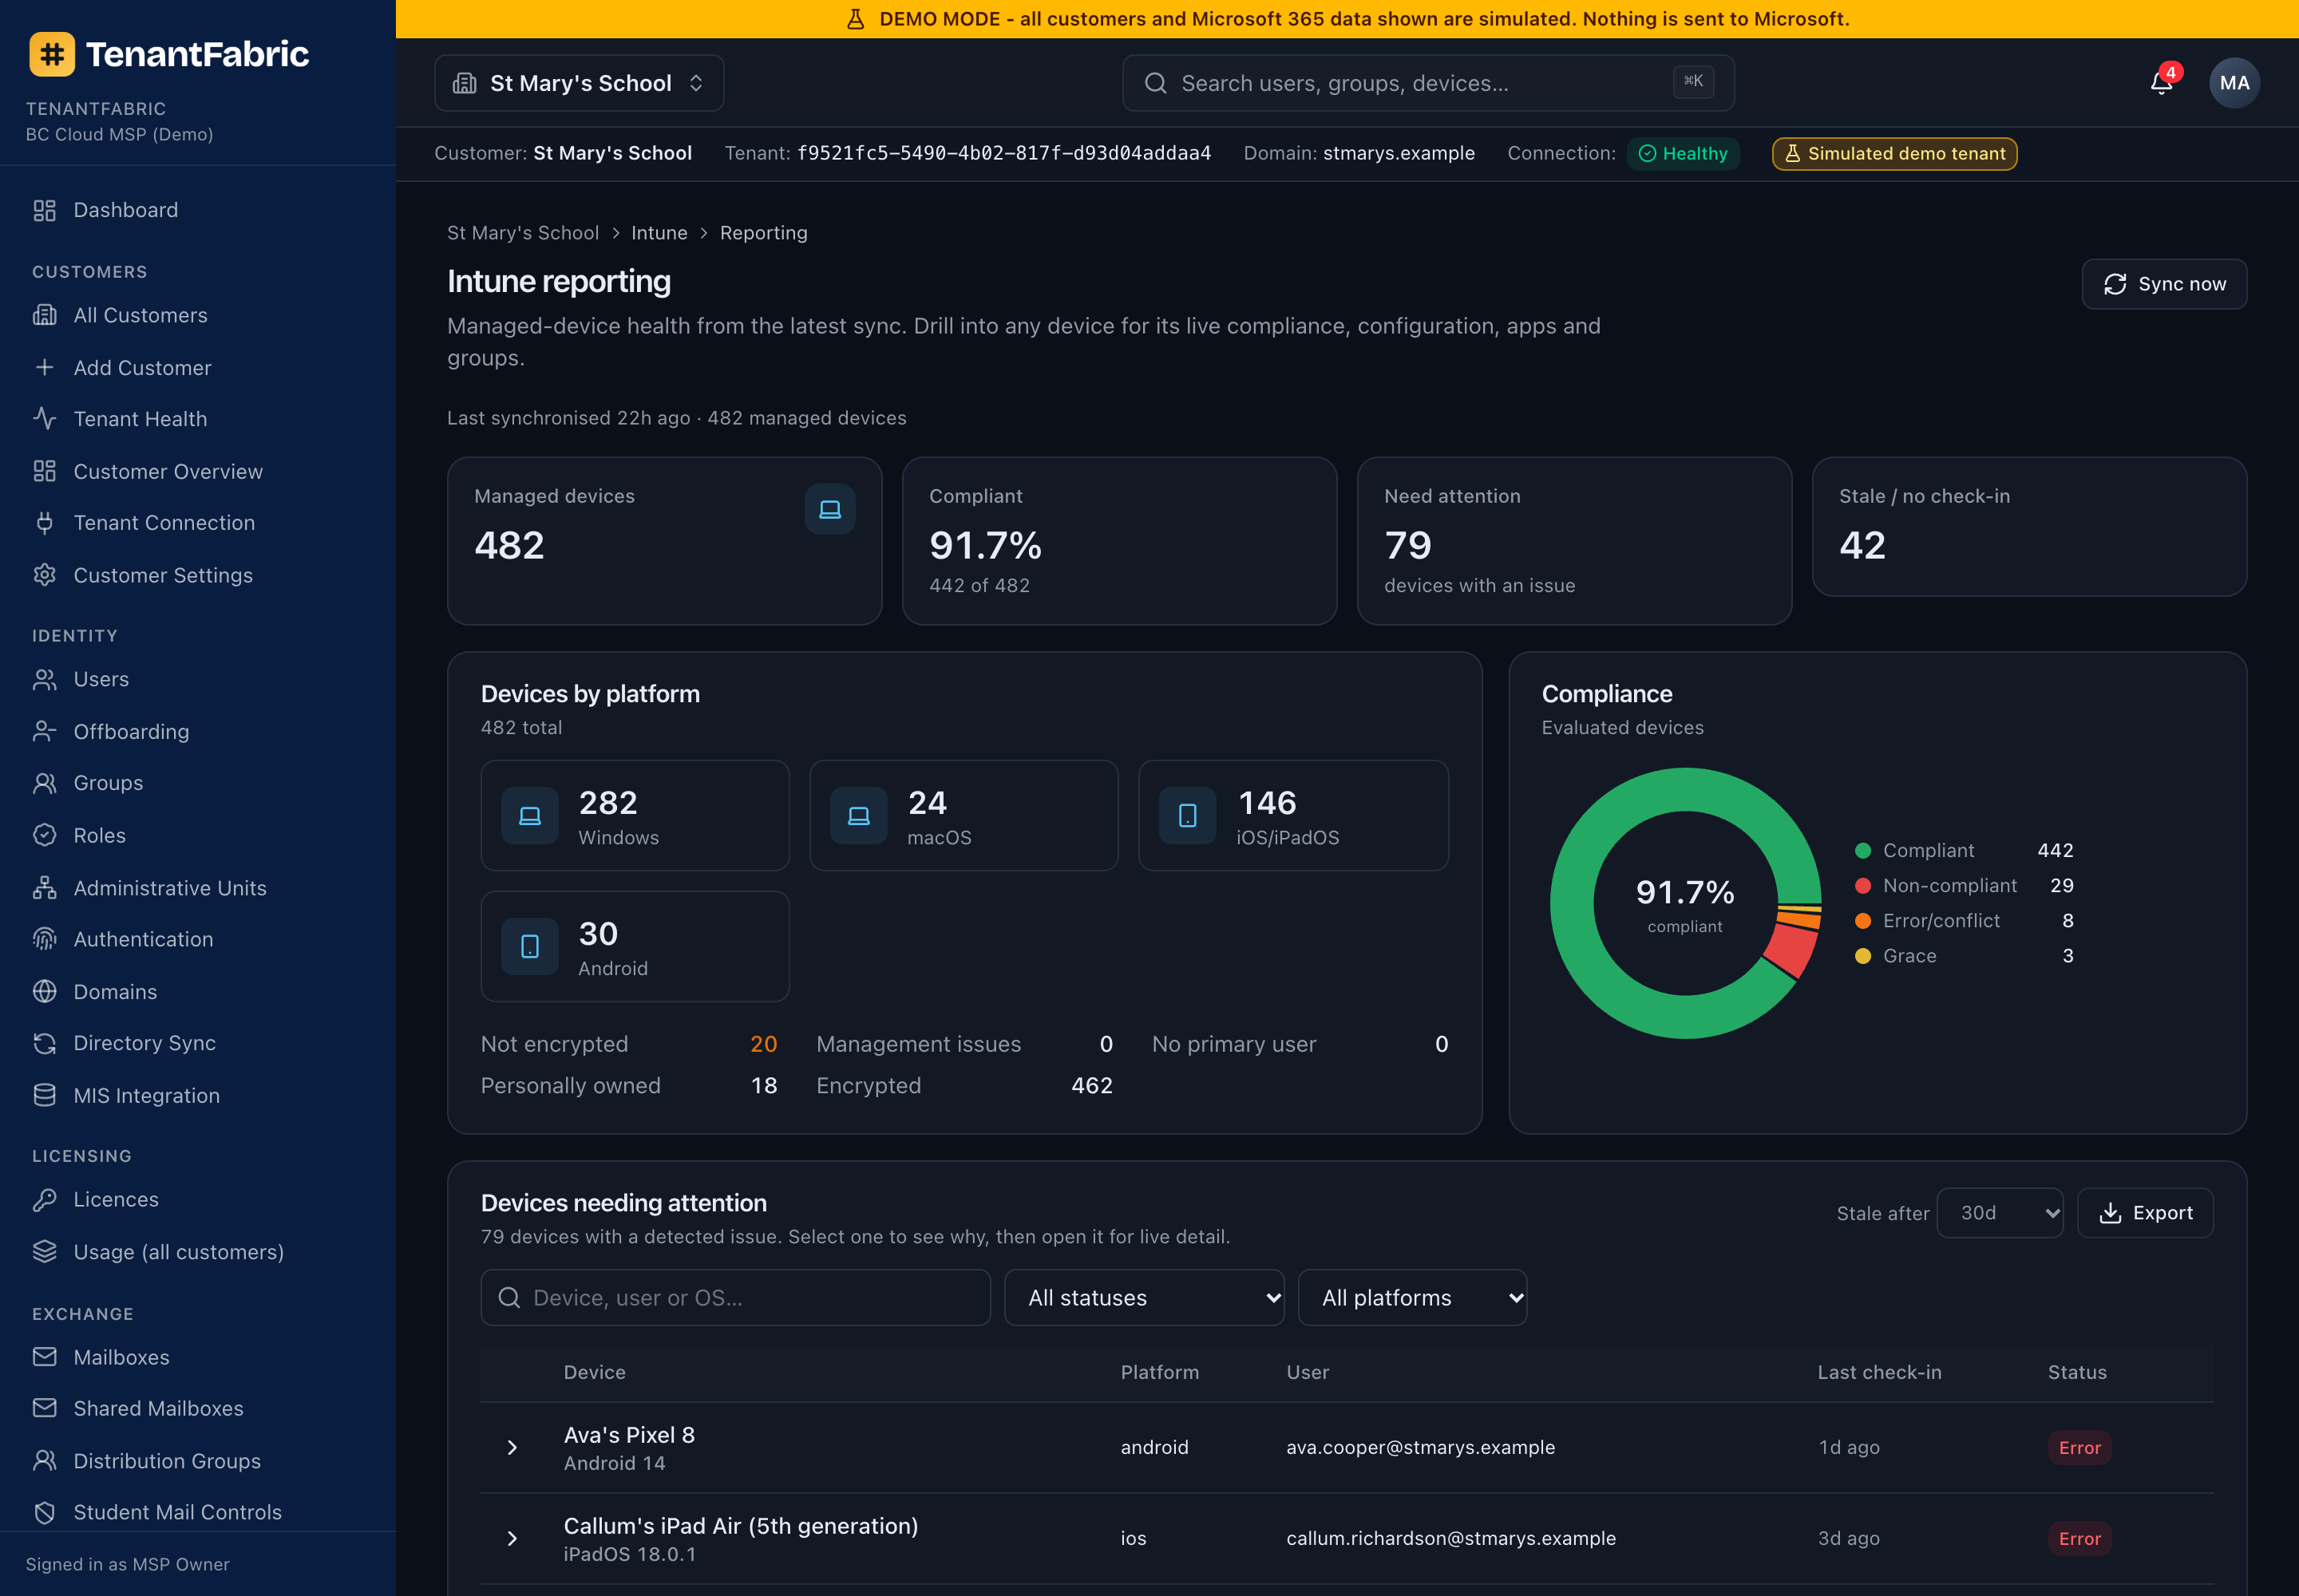Click the Student Mail Controls shield icon
2299x1596 pixels.
point(45,1512)
